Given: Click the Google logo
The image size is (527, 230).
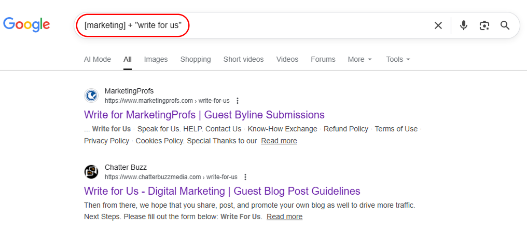Looking at the screenshot, I should pyautogui.click(x=26, y=25).
